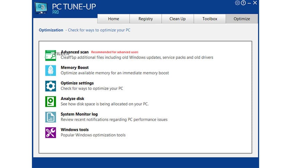The height and width of the screenshot is (168, 290).
Task: Open the Toolbox tab
Action: coord(210,19)
